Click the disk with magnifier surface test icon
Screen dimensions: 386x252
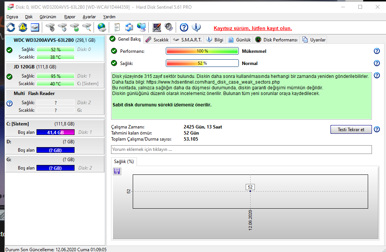(87, 27)
